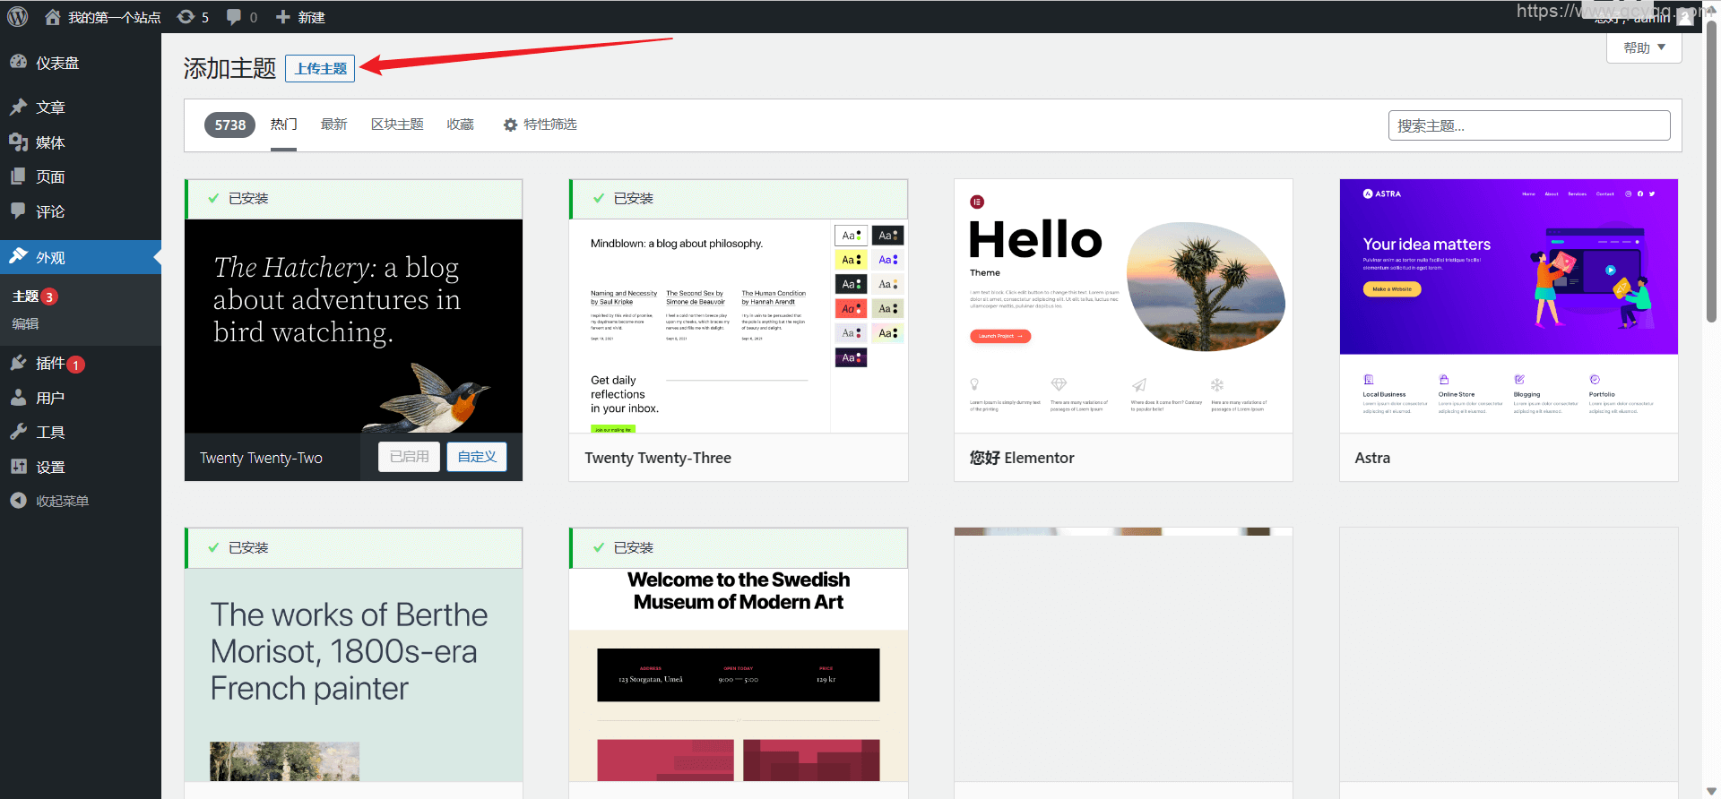Open the 工具 tools menu
This screenshot has width=1721, height=799.
click(x=50, y=432)
